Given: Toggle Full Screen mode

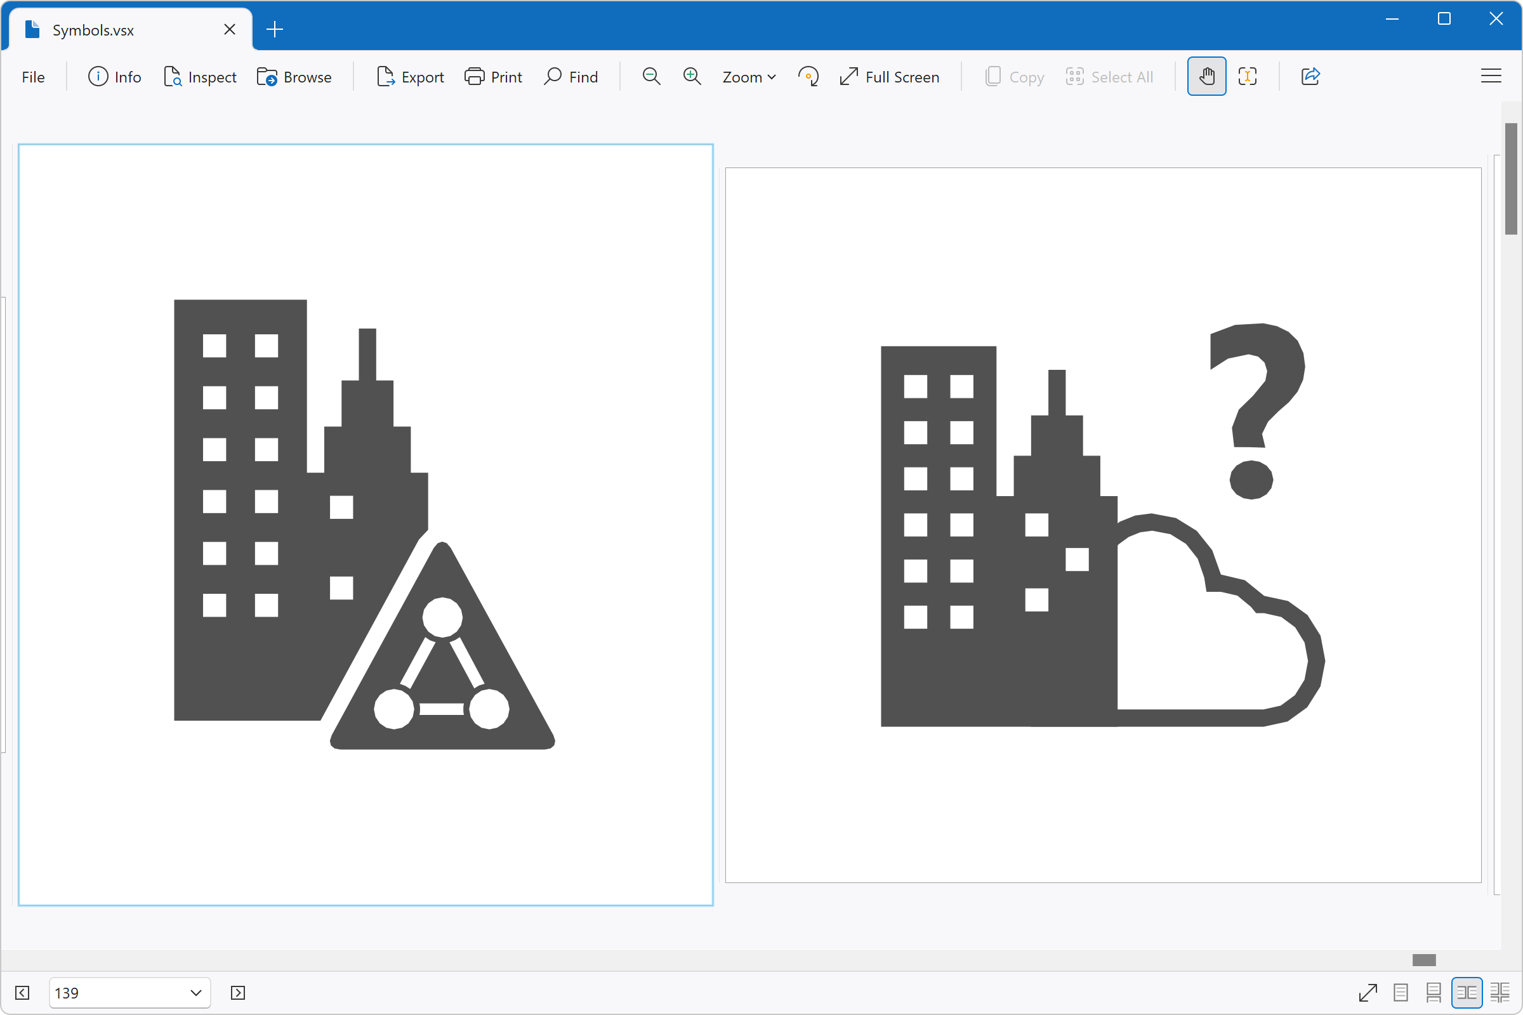Looking at the screenshot, I should pyautogui.click(x=890, y=75).
